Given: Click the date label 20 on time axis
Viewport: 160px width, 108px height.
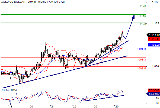Looking at the screenshot, I should (x=31, y=107).
